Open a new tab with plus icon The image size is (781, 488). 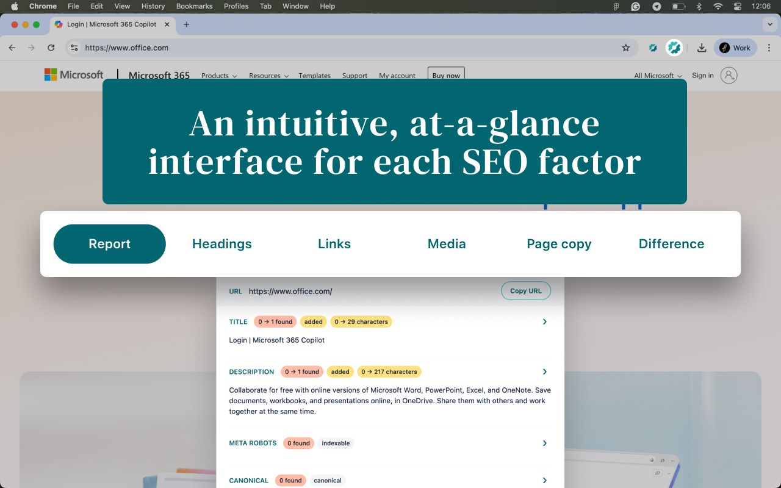[x=187, y=24]
